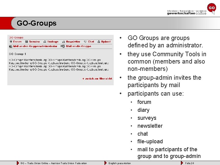Screen dimensions: 220x165
Task: Select footer text GO – Trade Union Online
Action: [34, 163]
